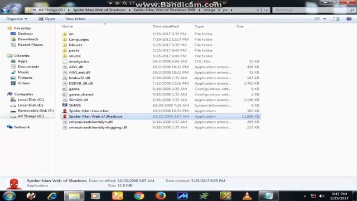The image size is (357, 201).
Task: Select the 'en' folder icon
Action: pyautogui.click(x=65, y=34)
